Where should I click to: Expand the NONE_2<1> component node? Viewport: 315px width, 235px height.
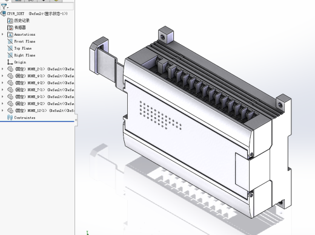coord(2,69)
